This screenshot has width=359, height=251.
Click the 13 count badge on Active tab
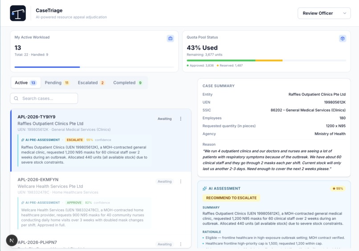pos(33,83)
